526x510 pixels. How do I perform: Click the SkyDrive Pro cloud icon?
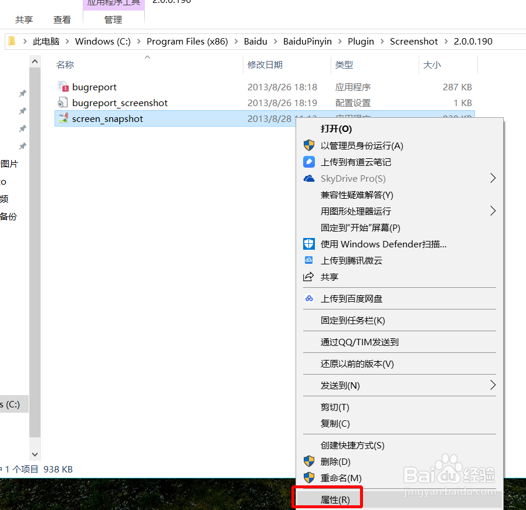(x=309, y=178)
